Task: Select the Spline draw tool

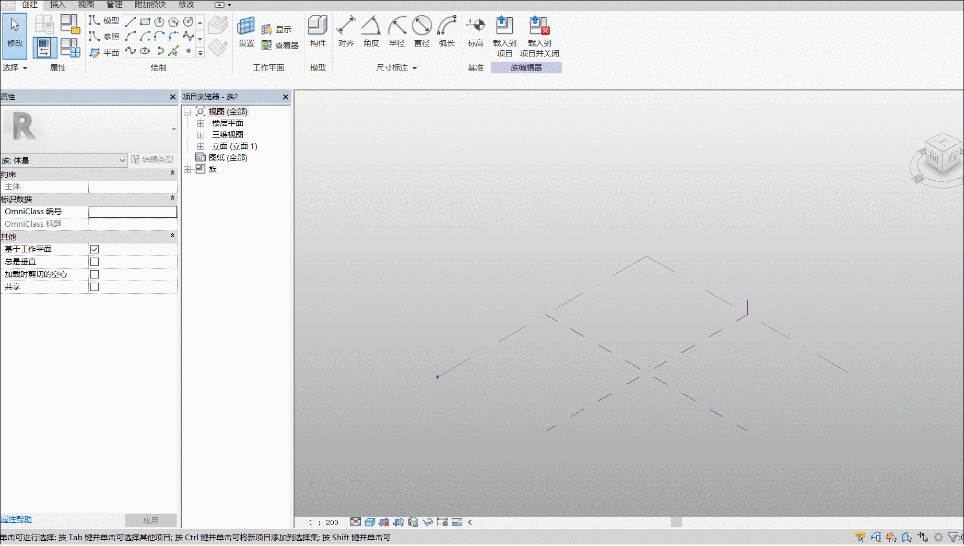Action: (x=131, y=51)
